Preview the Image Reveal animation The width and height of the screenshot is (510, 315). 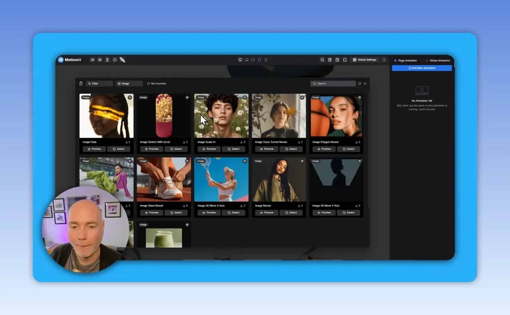click(267, 213)
